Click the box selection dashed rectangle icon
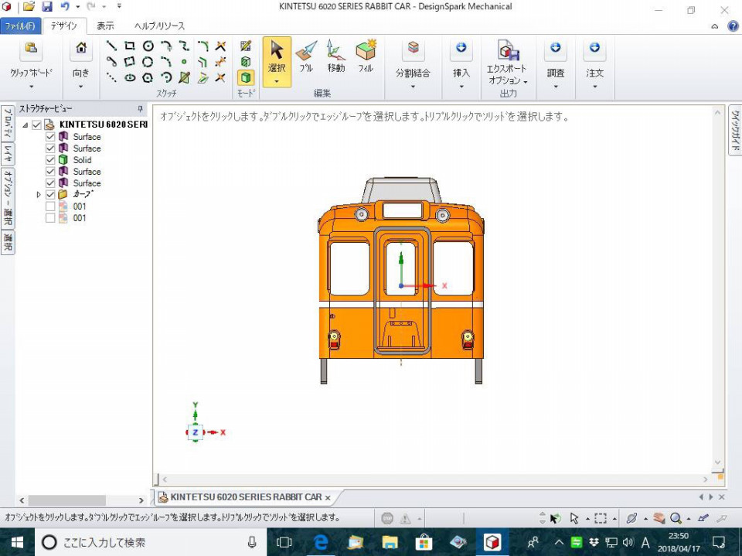The height and width of the screenshot is (556, 742). point(600,518)
